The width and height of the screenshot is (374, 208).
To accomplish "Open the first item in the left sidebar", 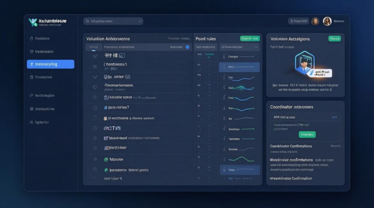I will click(42, 38).
